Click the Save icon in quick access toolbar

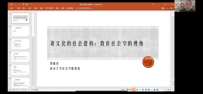11,4
